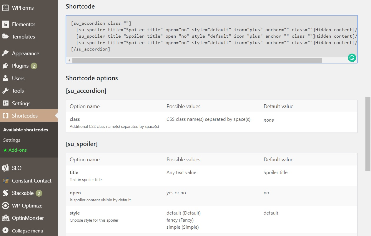Select the Shortcodes brackets icon
Viewport: 371px width, 236px height.
(x=6, y=116)
